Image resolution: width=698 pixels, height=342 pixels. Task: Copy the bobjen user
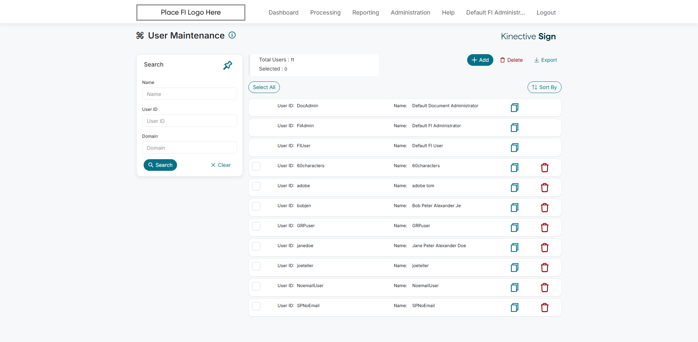point(514,208)
